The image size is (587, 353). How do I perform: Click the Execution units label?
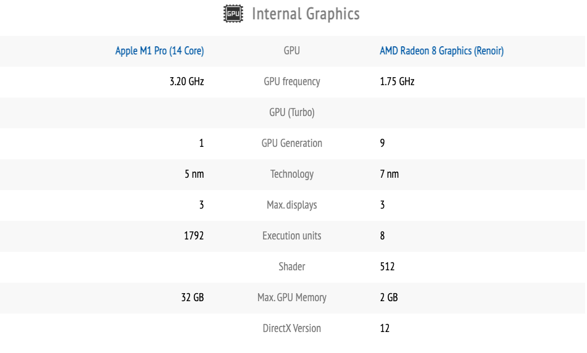(x=291, y=236)
